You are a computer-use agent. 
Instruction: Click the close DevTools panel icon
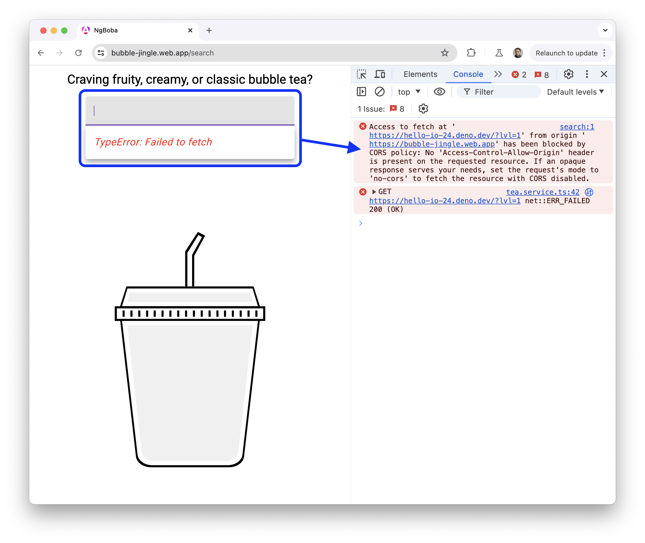(x=603, y=74)
